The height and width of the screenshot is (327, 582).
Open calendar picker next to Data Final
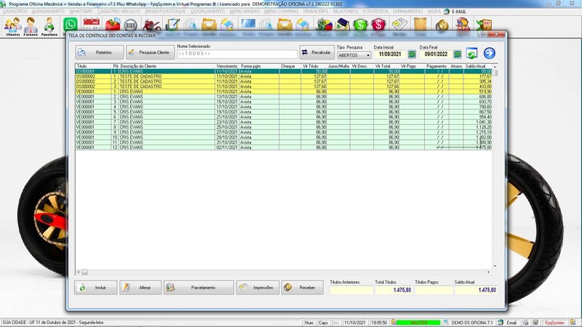coord(458,54)
